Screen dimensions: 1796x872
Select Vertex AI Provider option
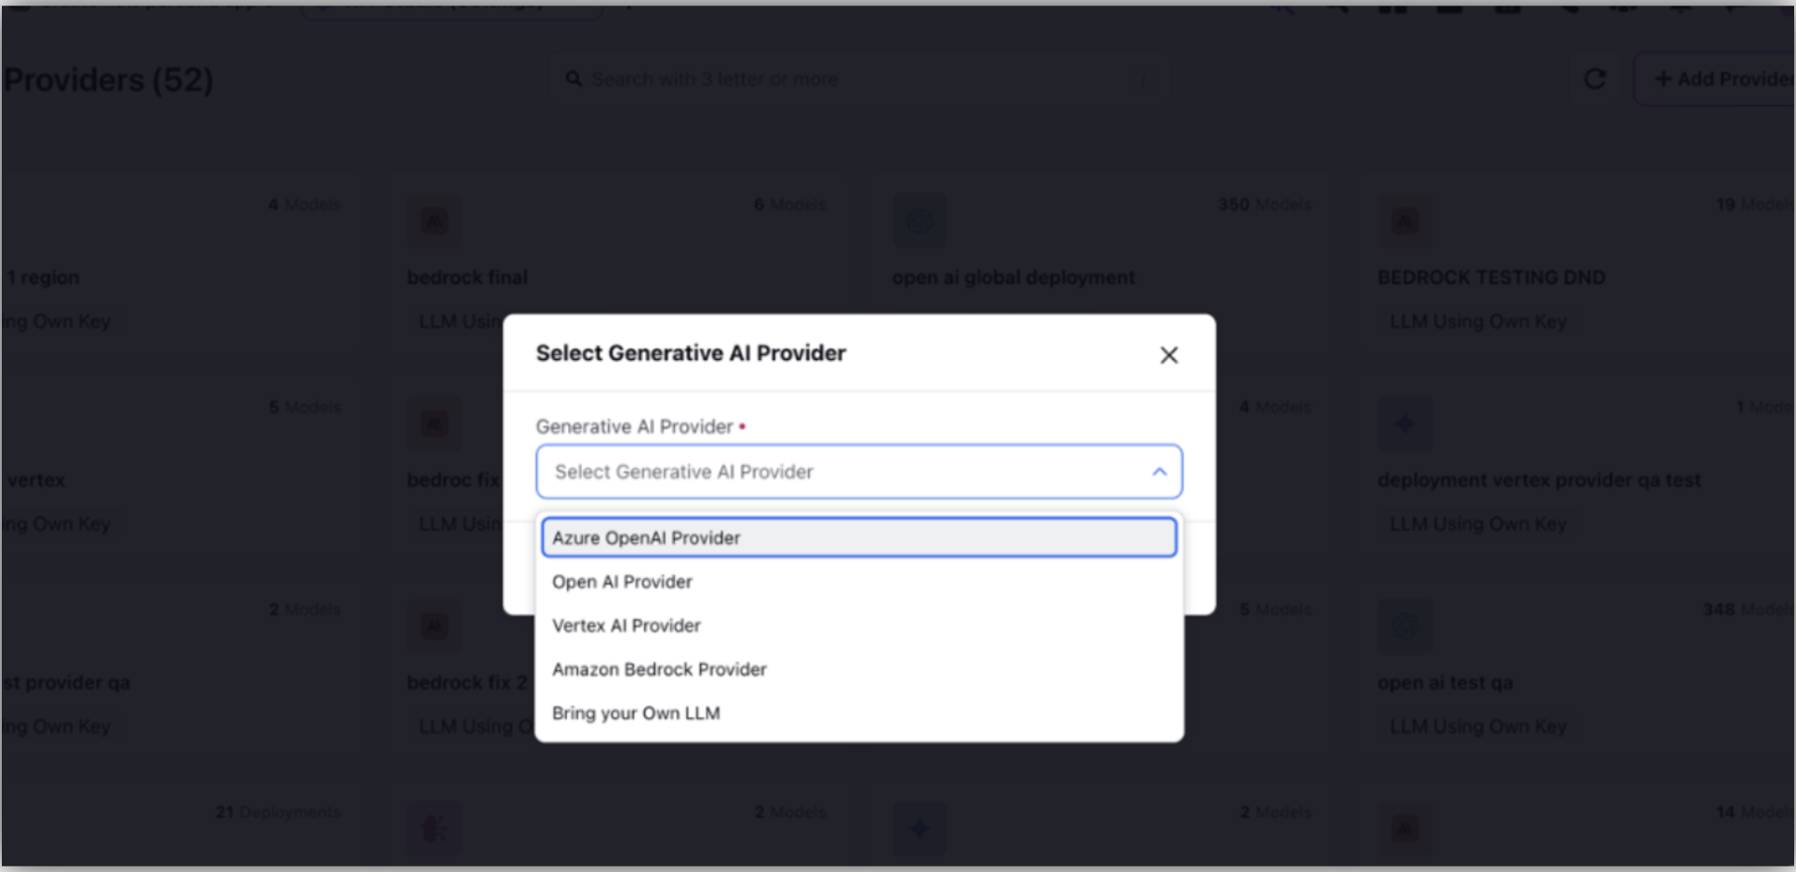(859, 626)
